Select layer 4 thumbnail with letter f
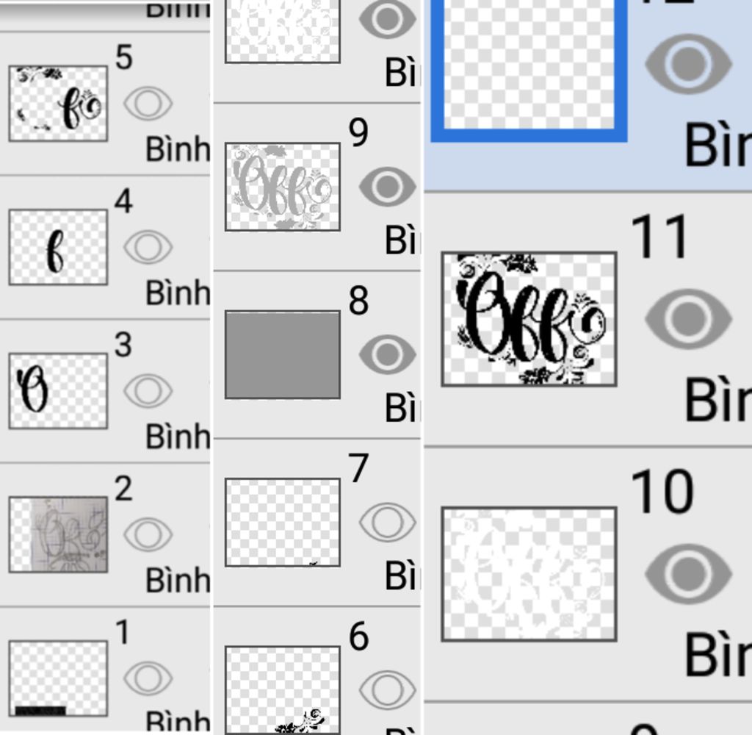The width and height of the screenshot is (752, 735). pyautogui.click(x=58, y=247)
